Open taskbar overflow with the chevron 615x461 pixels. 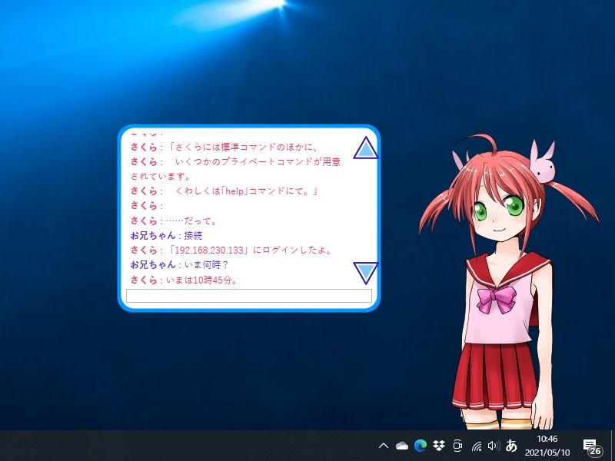383,446
